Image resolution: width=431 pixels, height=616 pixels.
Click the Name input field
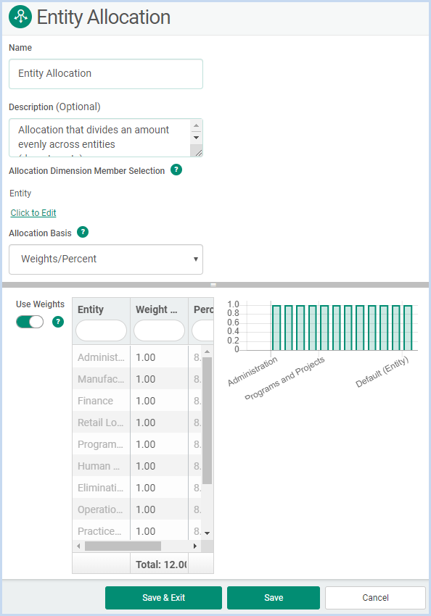[x=106, y=74]
